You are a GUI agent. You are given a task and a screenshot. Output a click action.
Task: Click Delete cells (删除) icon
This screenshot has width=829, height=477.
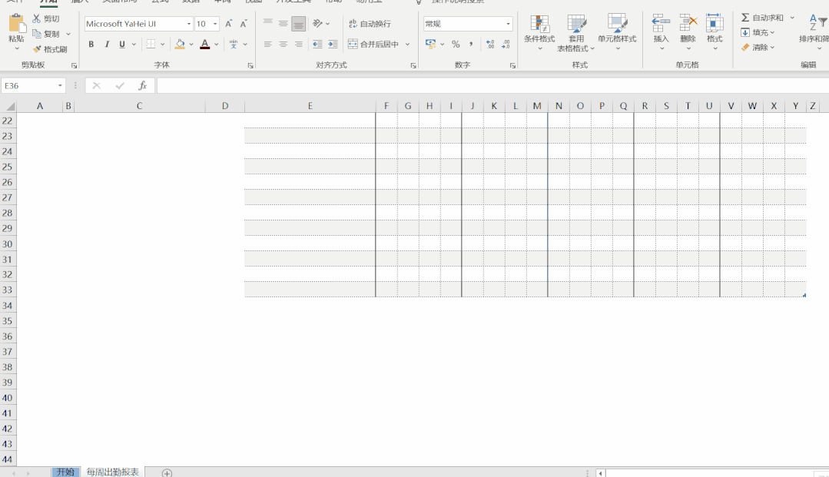coord(688,24)
